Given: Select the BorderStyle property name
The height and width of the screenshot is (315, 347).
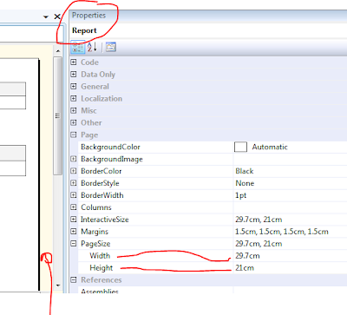Looking at the screenshot, I should coord(100,183).
